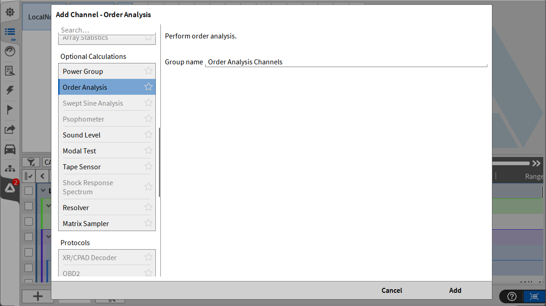Click the help question mark icon
The height and width of the screenshot is (306, 546).
tap(512, 296)
